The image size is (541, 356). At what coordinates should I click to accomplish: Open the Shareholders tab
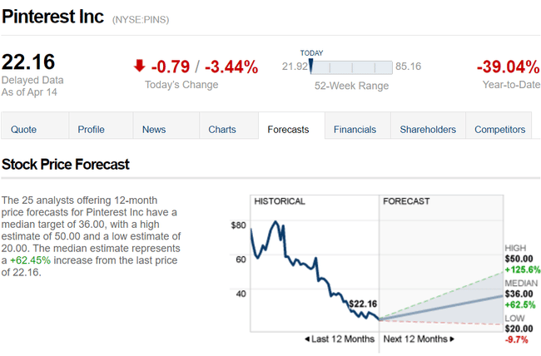[428, 129]
